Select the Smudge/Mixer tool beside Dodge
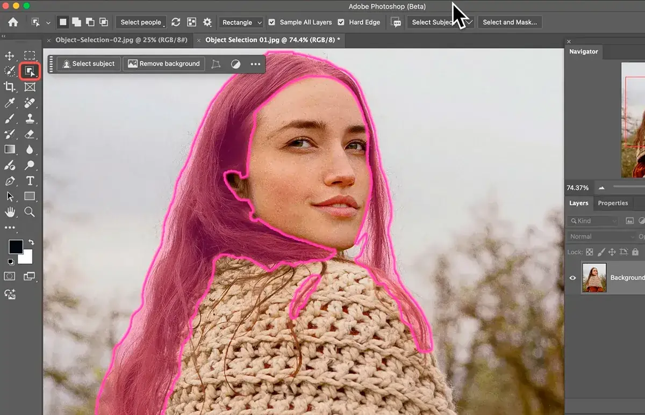The width and height of the screenshot is (645, 415). tap(10, 165)
